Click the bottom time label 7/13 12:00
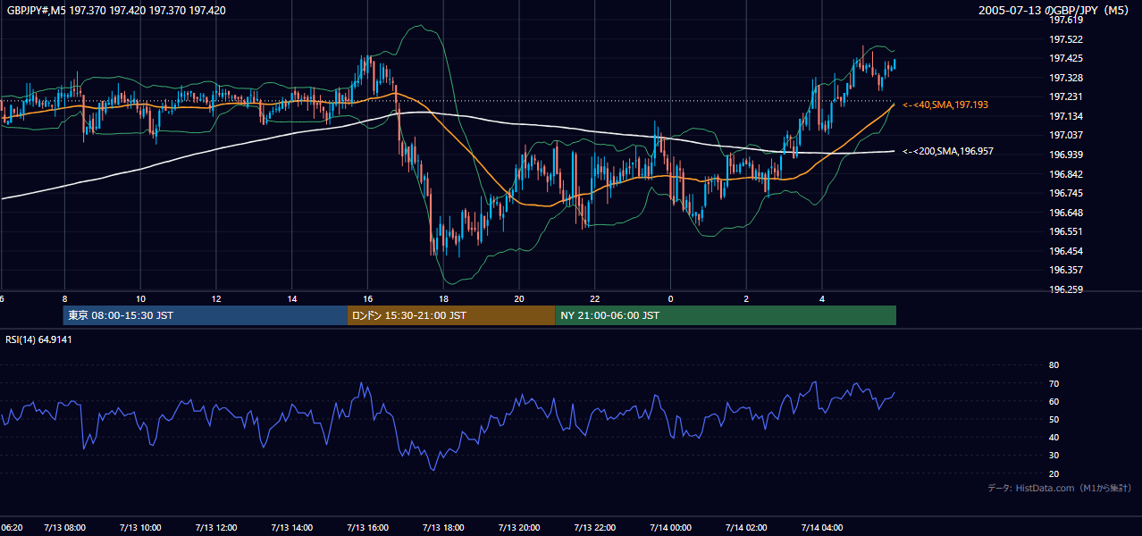Image resolution: width=1142 pixels, height=536 pixels. (216, 527)
